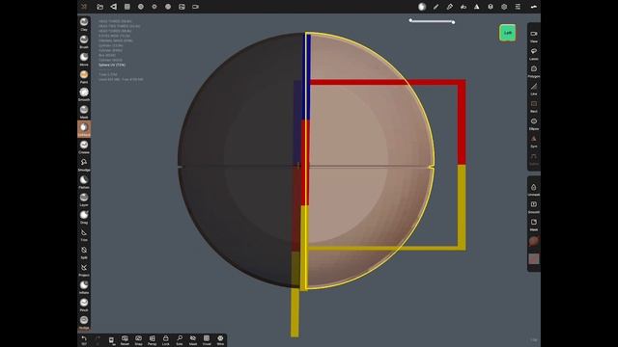This screenshot has width=618, height=347.
Task: Select the Layer tool
Action: pyautogui.click(x=84, y=200)
